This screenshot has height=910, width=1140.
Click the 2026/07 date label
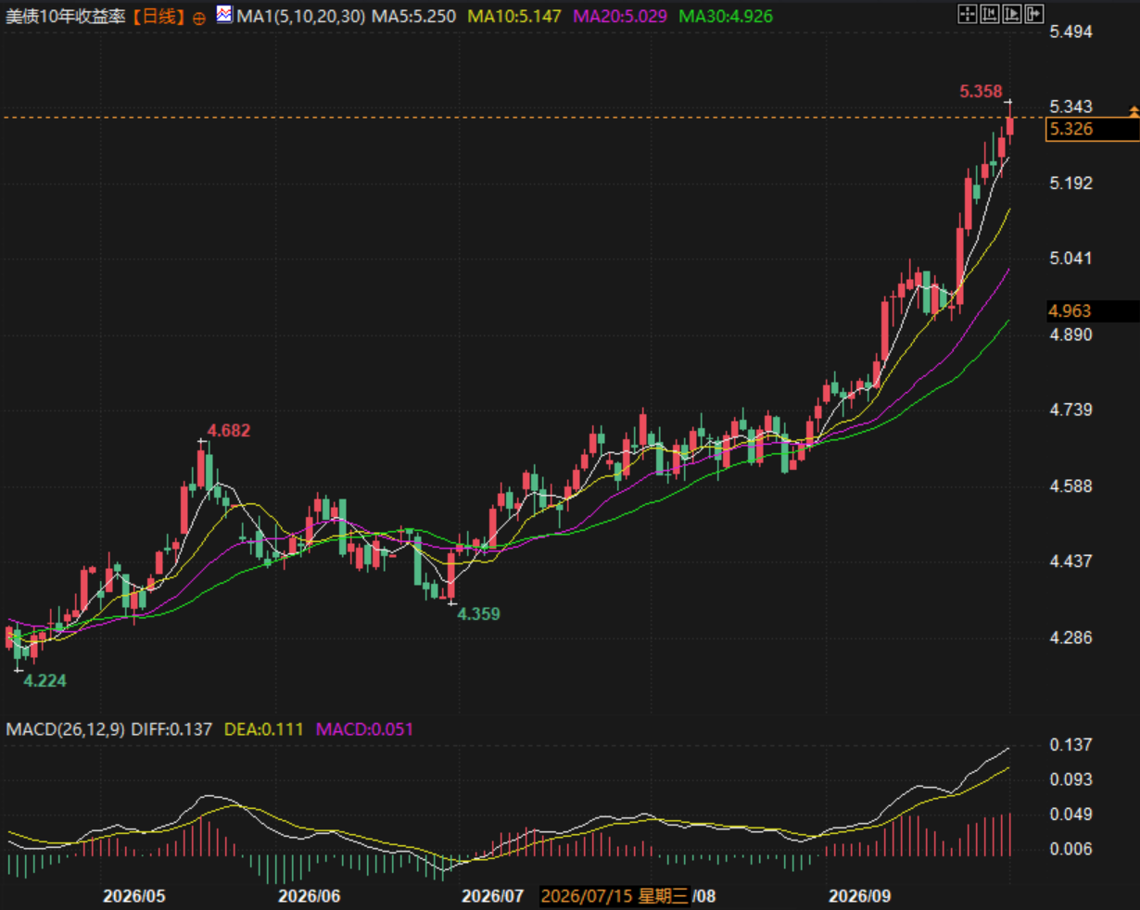(x=493, y=896)
